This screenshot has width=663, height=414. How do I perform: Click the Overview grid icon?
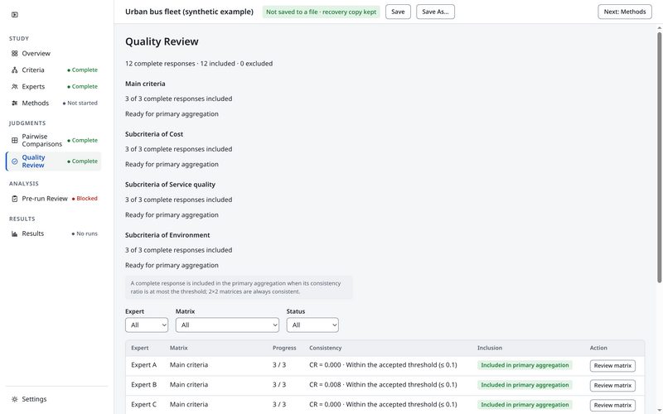(x=15, y=54)
